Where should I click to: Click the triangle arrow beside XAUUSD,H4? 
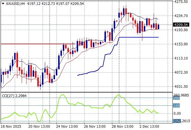[3, 3]
